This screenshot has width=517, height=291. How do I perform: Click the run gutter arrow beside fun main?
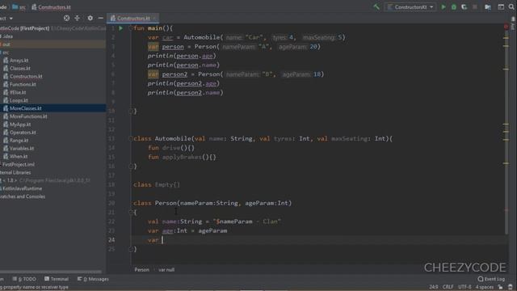pyautogui.click(x=120, y=28)
